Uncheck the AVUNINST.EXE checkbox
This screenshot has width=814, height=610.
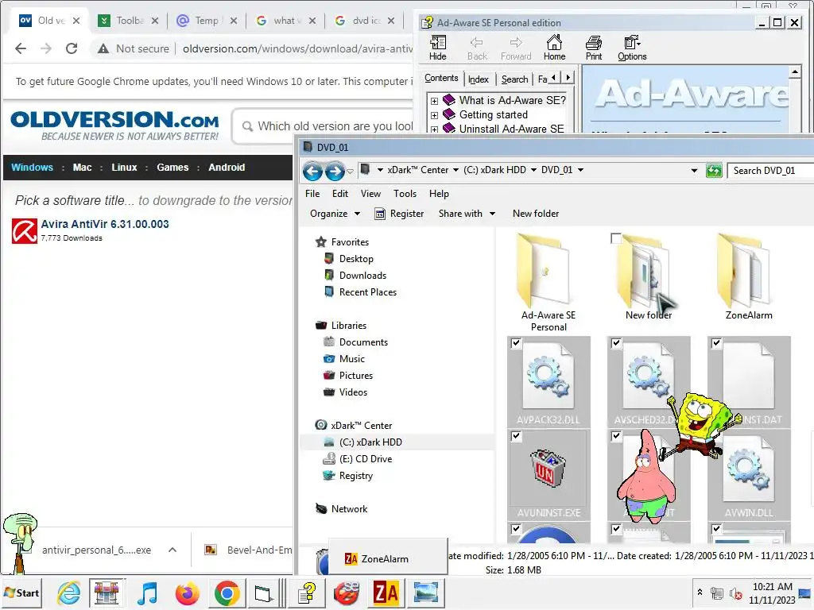coord(516,436)
